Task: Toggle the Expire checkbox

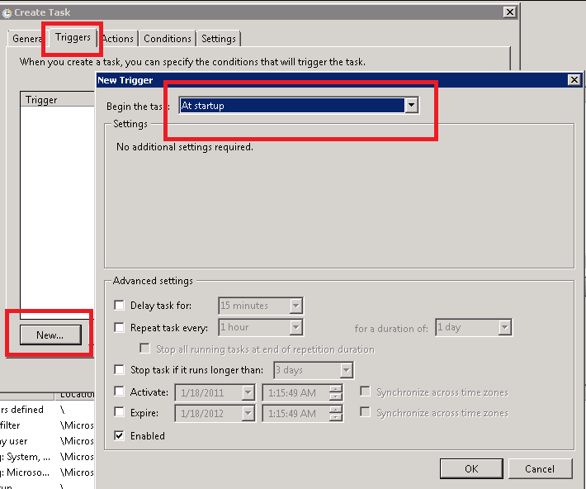Action: click(120, 413)
